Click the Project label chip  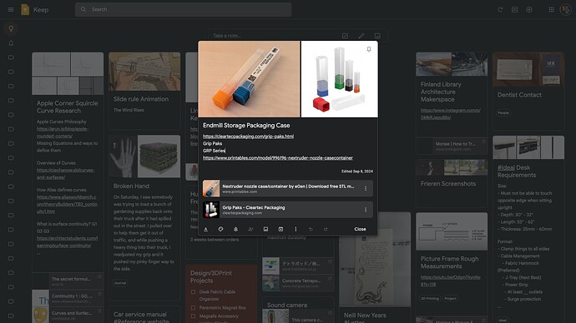click(x=451, y=299)
